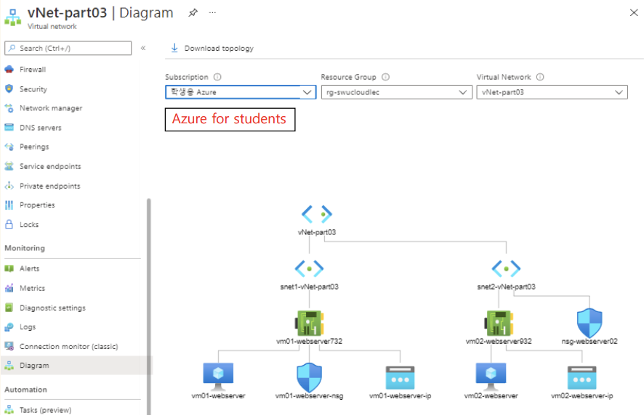Viewport: 644px width, 415px height.
Task: Click the snet2-vNet-part03 label text
Action: click(x=506, y=287)
